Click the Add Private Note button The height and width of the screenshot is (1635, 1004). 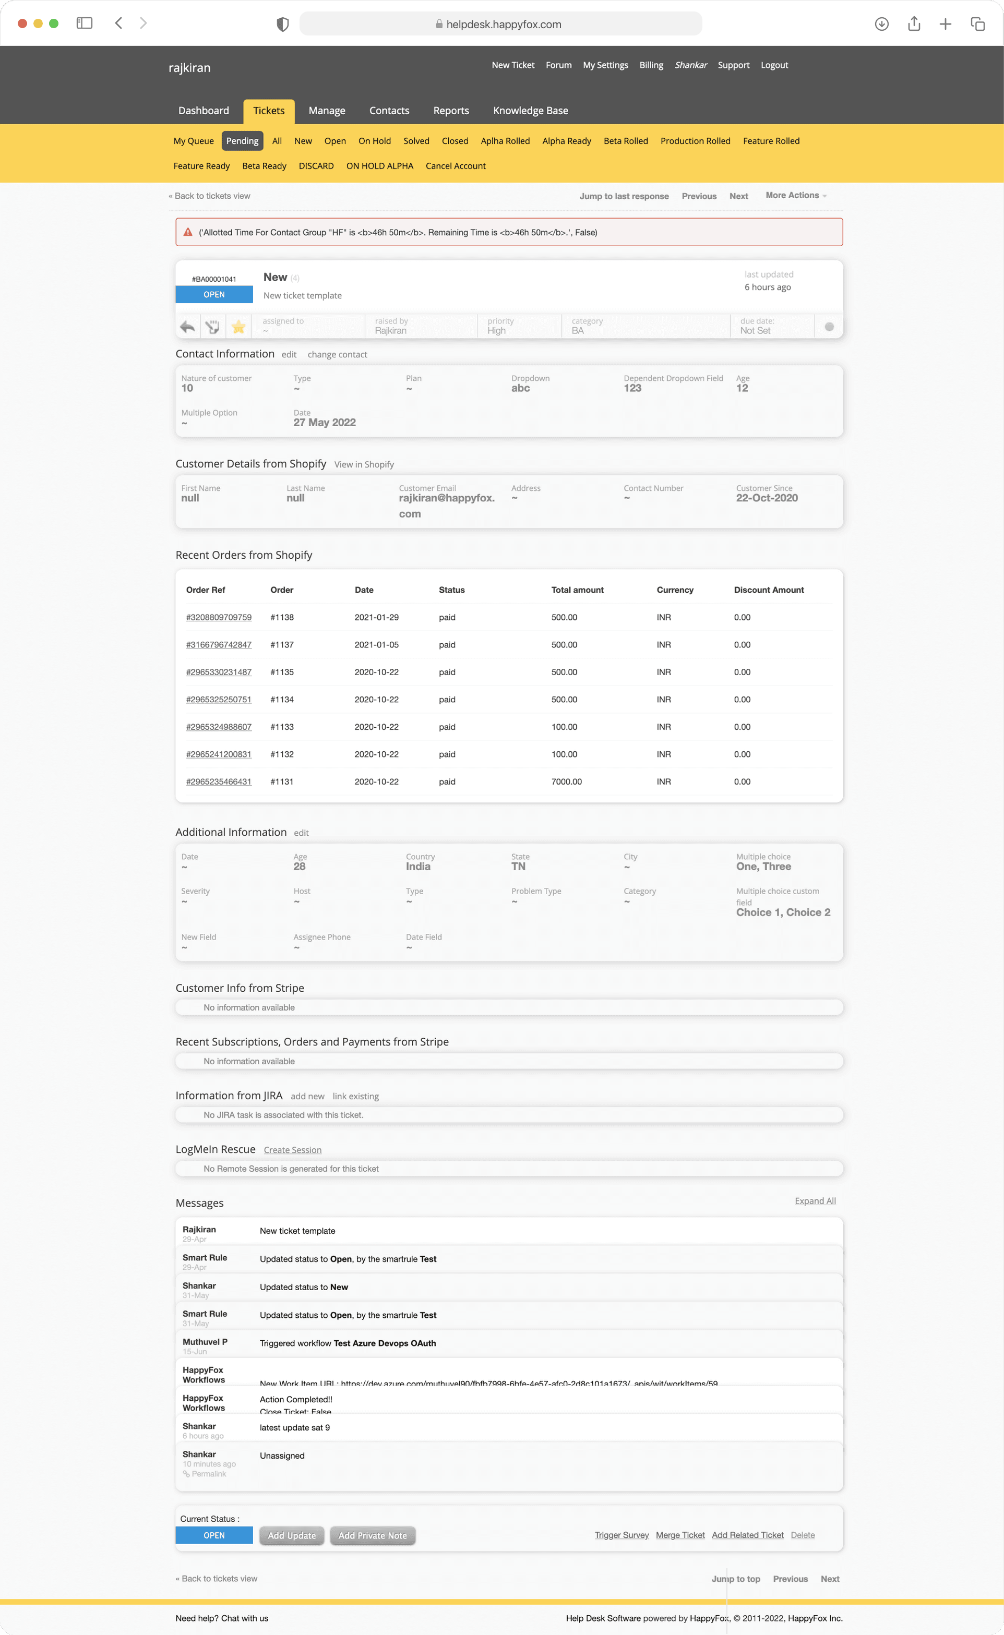373,1535
